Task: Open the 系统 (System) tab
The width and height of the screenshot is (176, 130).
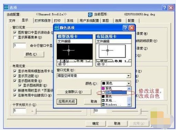Action: point(70,21)
